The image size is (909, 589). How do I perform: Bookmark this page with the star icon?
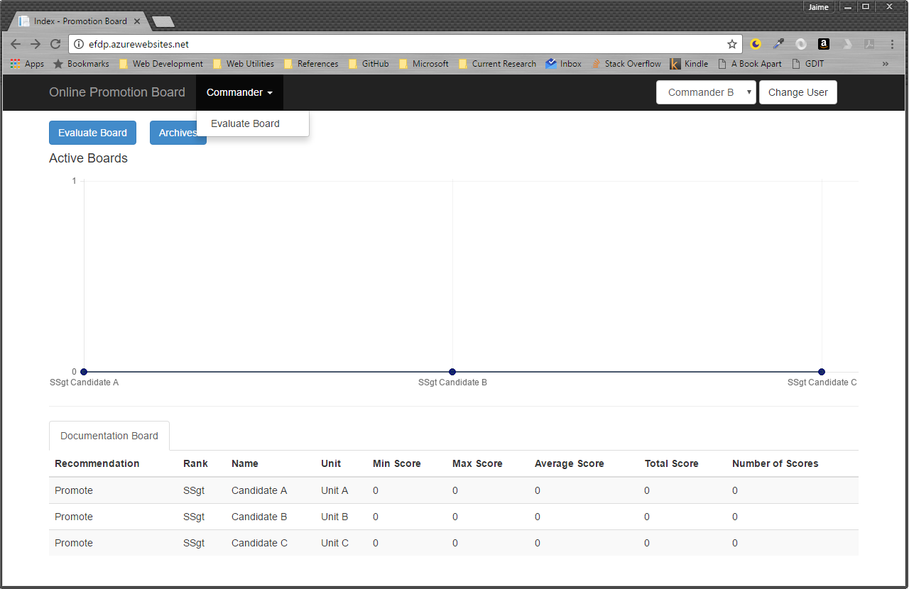pos(732,44)
